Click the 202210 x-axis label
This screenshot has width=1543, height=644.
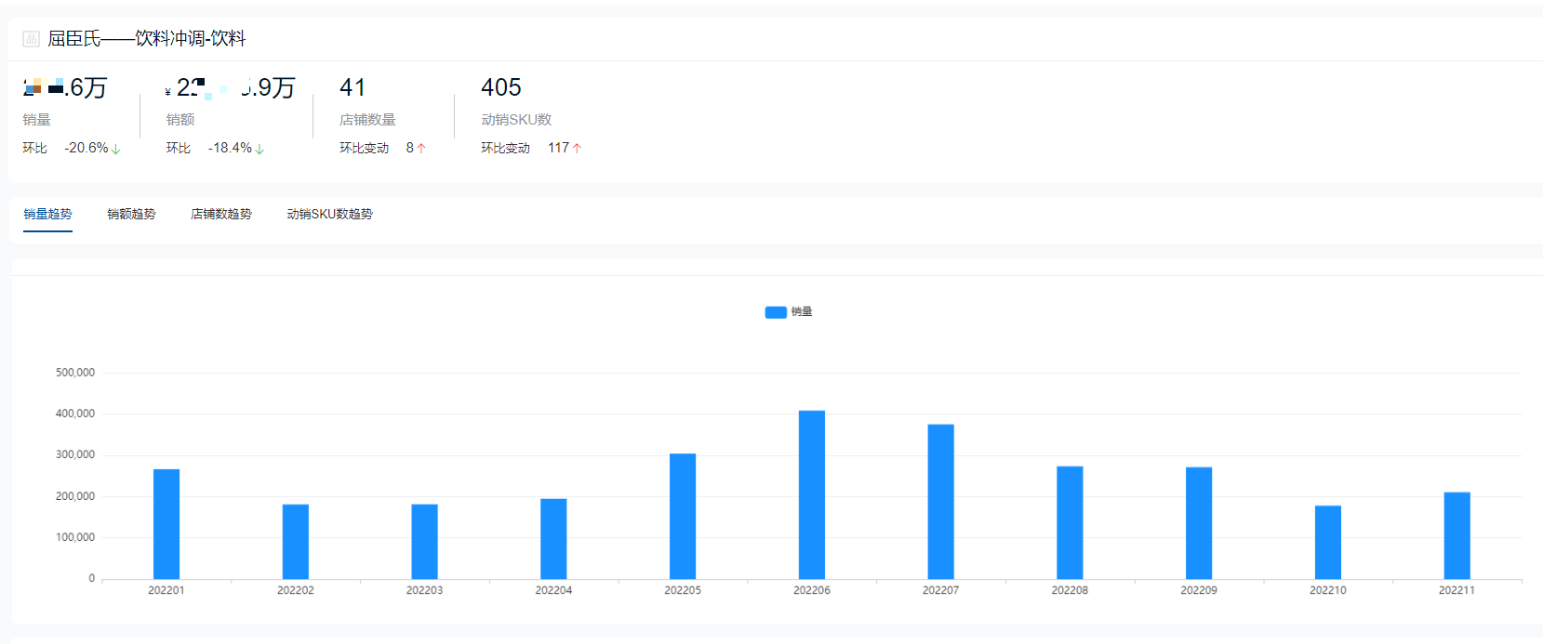pos(1327,591)
